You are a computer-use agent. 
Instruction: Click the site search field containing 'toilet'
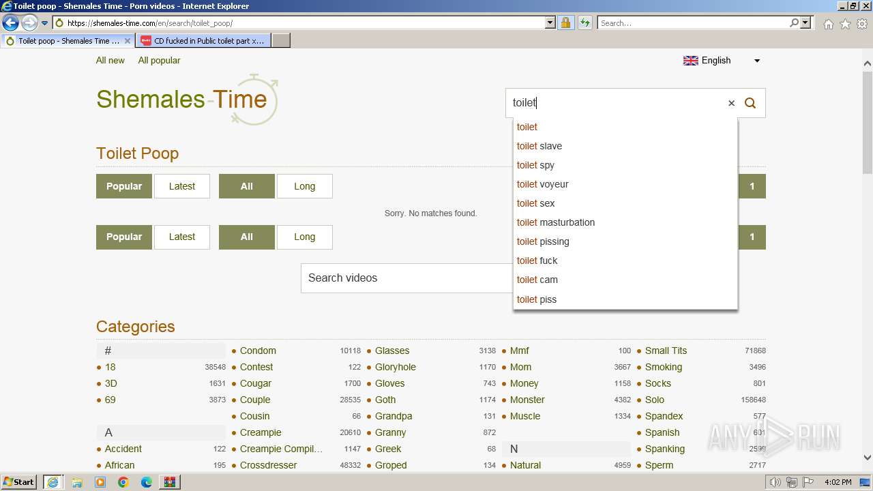coord(616,103)
